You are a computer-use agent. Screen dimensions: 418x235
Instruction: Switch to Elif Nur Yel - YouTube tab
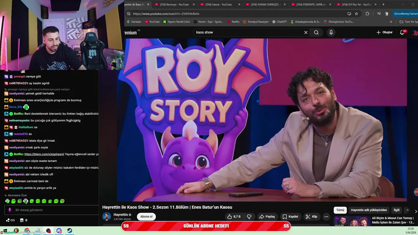tap(357, 5)
